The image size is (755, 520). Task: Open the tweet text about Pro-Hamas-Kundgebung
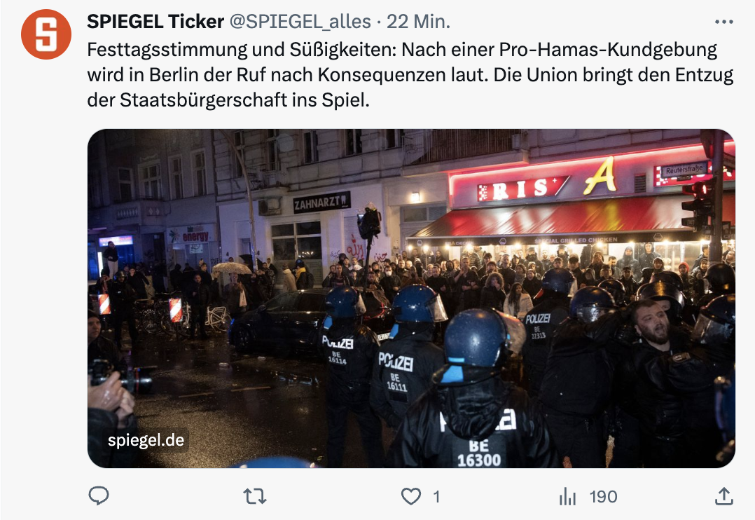click(410, 75)
